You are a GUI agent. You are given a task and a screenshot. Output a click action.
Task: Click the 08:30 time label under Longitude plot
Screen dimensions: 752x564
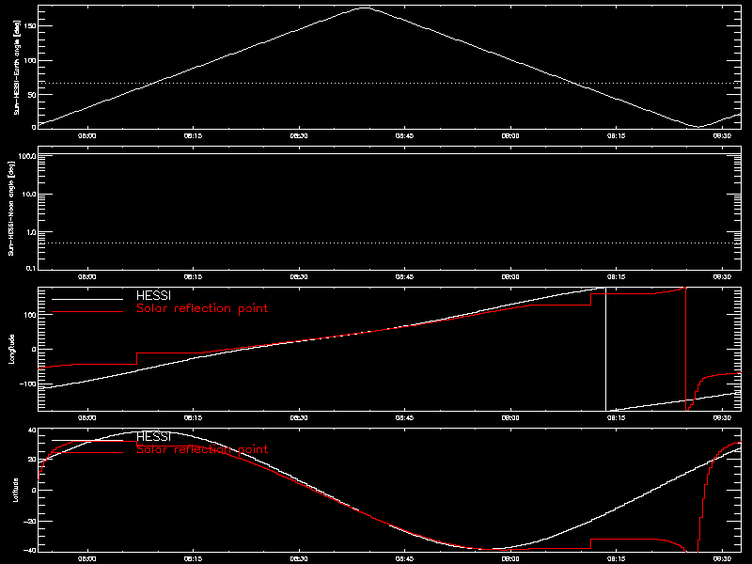299,418
